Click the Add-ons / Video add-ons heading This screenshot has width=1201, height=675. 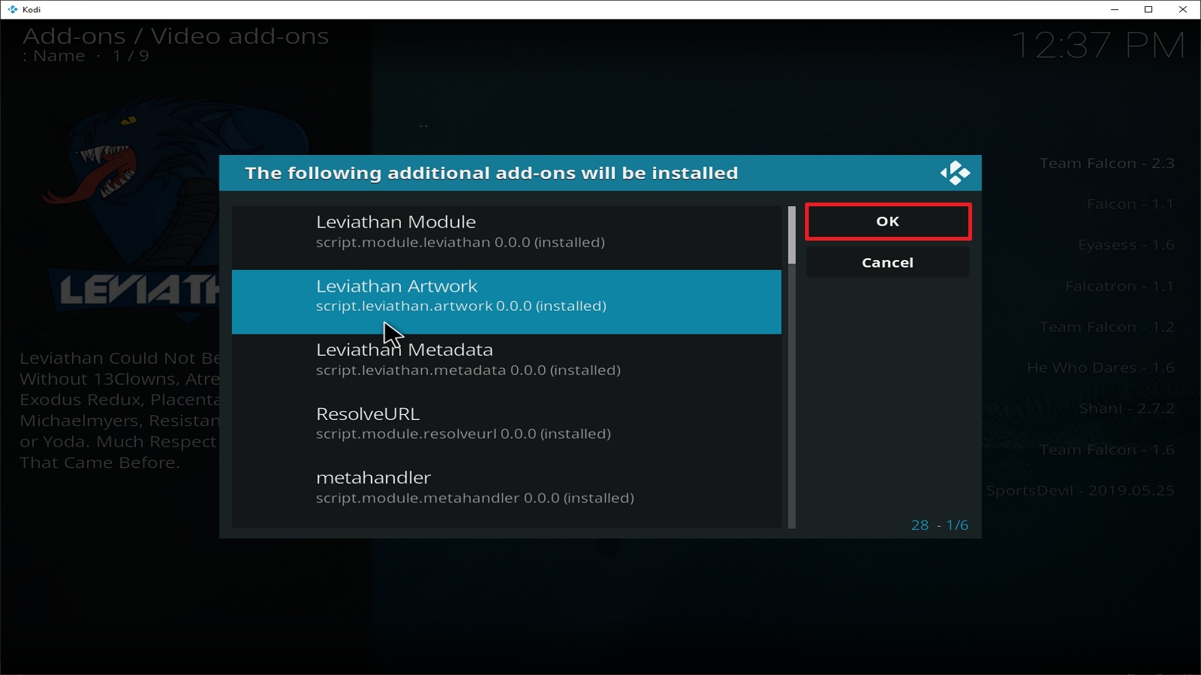pyautogui.click(x=176, y=36)
